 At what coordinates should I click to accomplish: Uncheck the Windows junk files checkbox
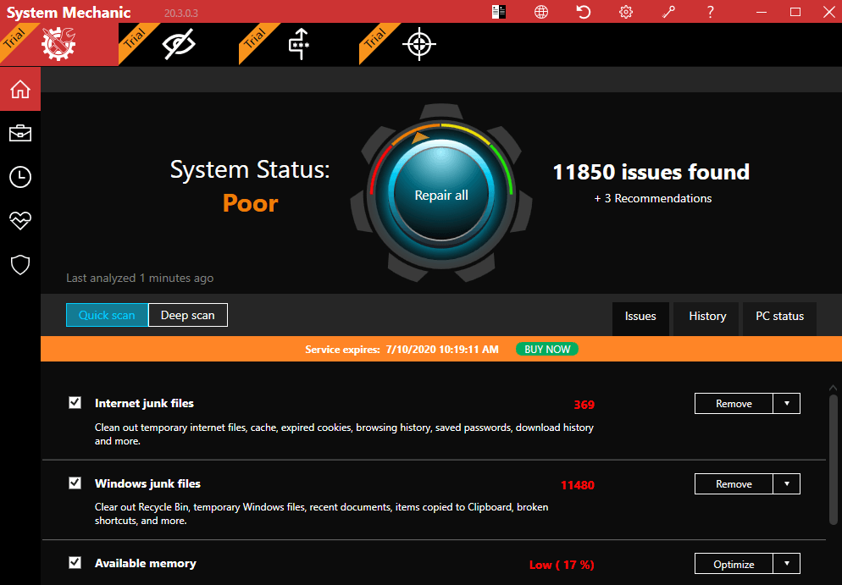pos(75,483)
